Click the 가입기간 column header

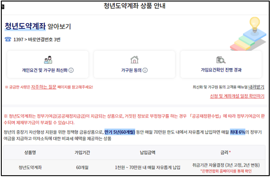(82, 153)
